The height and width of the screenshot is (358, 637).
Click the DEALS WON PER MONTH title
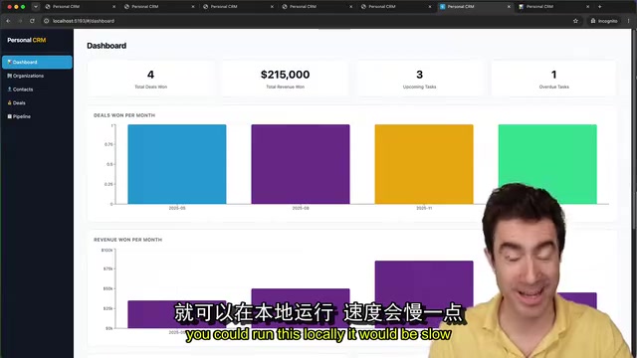(x=124, y=115)
